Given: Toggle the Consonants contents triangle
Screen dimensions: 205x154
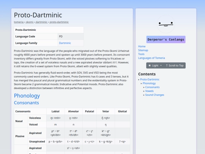Looking at the screenshot, I should [144, 87].
